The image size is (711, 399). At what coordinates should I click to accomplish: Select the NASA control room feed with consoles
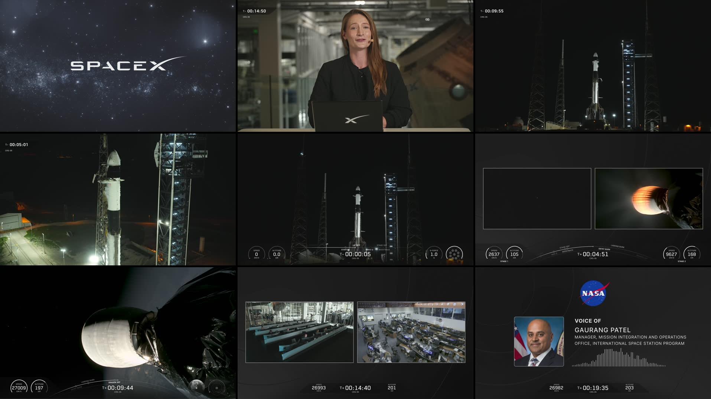pos(411,332)
